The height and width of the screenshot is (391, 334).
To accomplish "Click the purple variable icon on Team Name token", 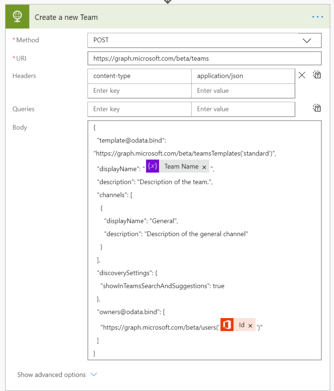I will point(152,166).
